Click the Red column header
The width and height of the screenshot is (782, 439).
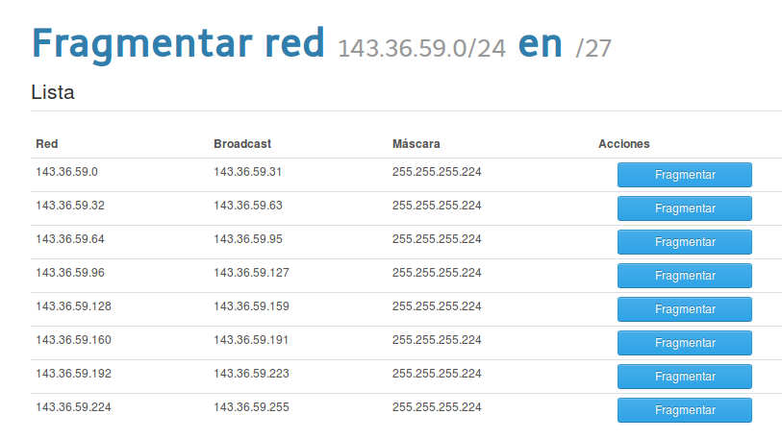(47, 144)
